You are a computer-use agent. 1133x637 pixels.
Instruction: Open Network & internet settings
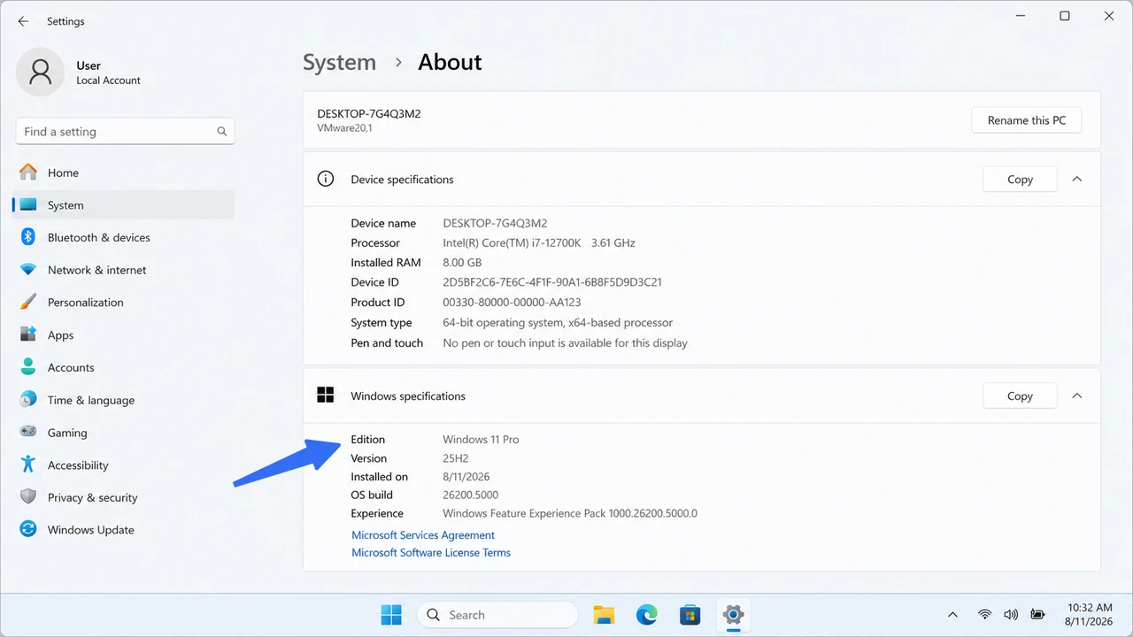coord(123,270)
